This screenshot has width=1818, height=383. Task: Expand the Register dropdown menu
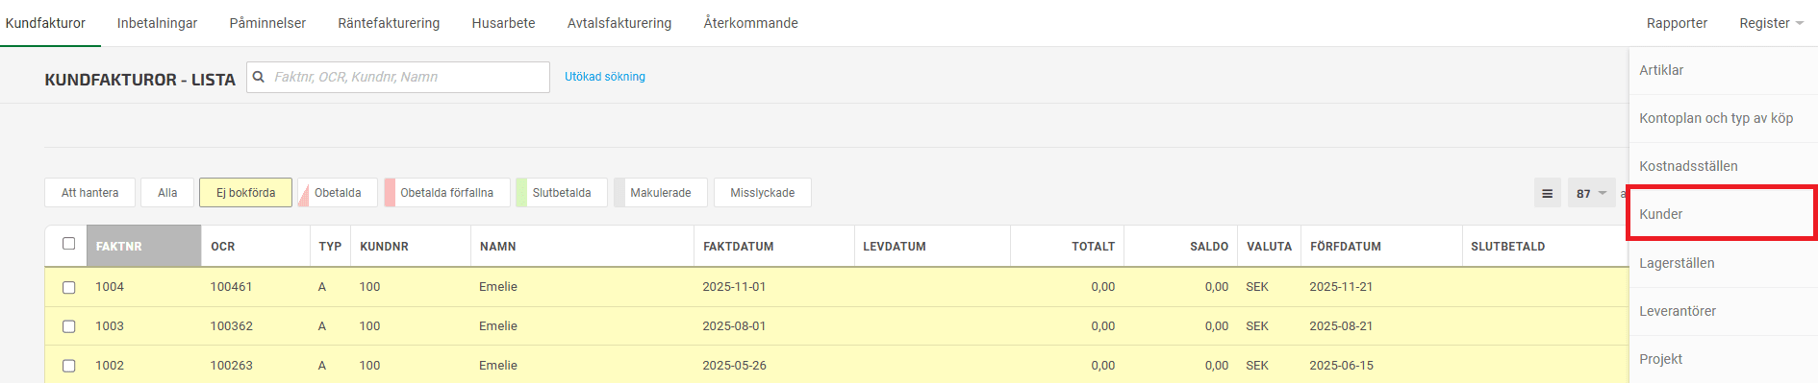point(1771,23)
